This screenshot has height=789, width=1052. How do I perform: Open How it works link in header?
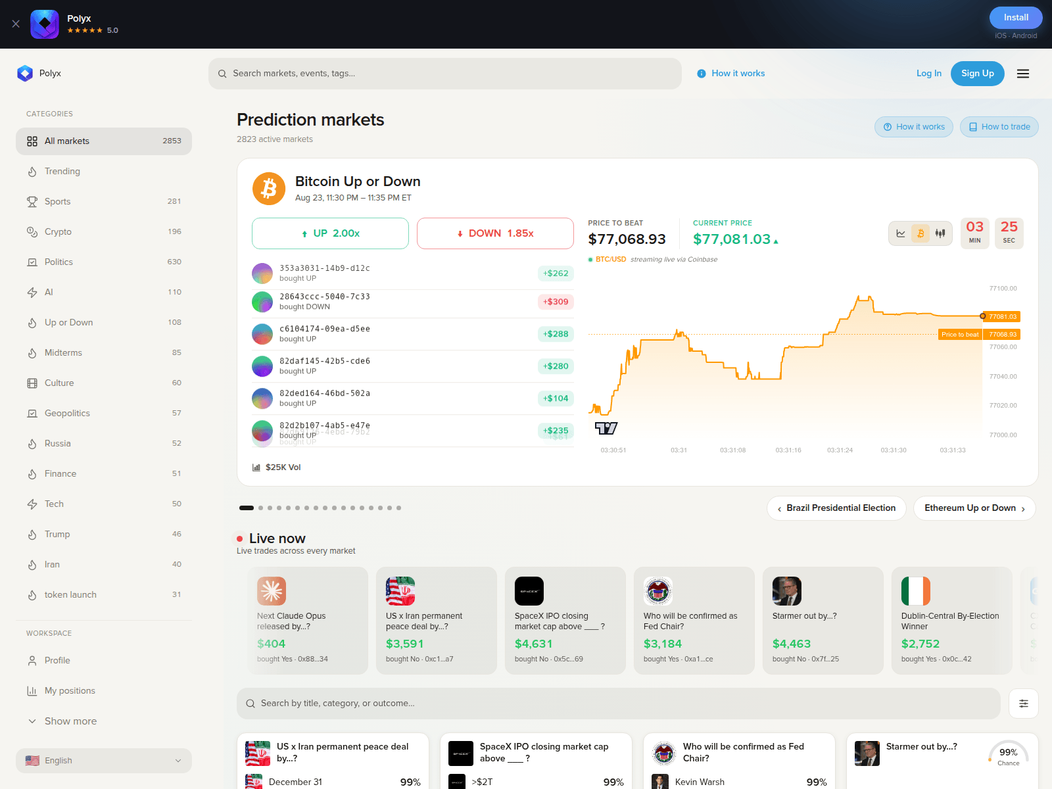(x=731, y=74)
